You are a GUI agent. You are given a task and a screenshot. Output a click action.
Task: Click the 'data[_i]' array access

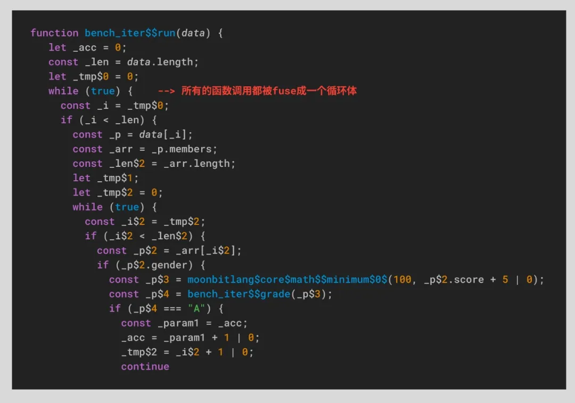point(166,134)
